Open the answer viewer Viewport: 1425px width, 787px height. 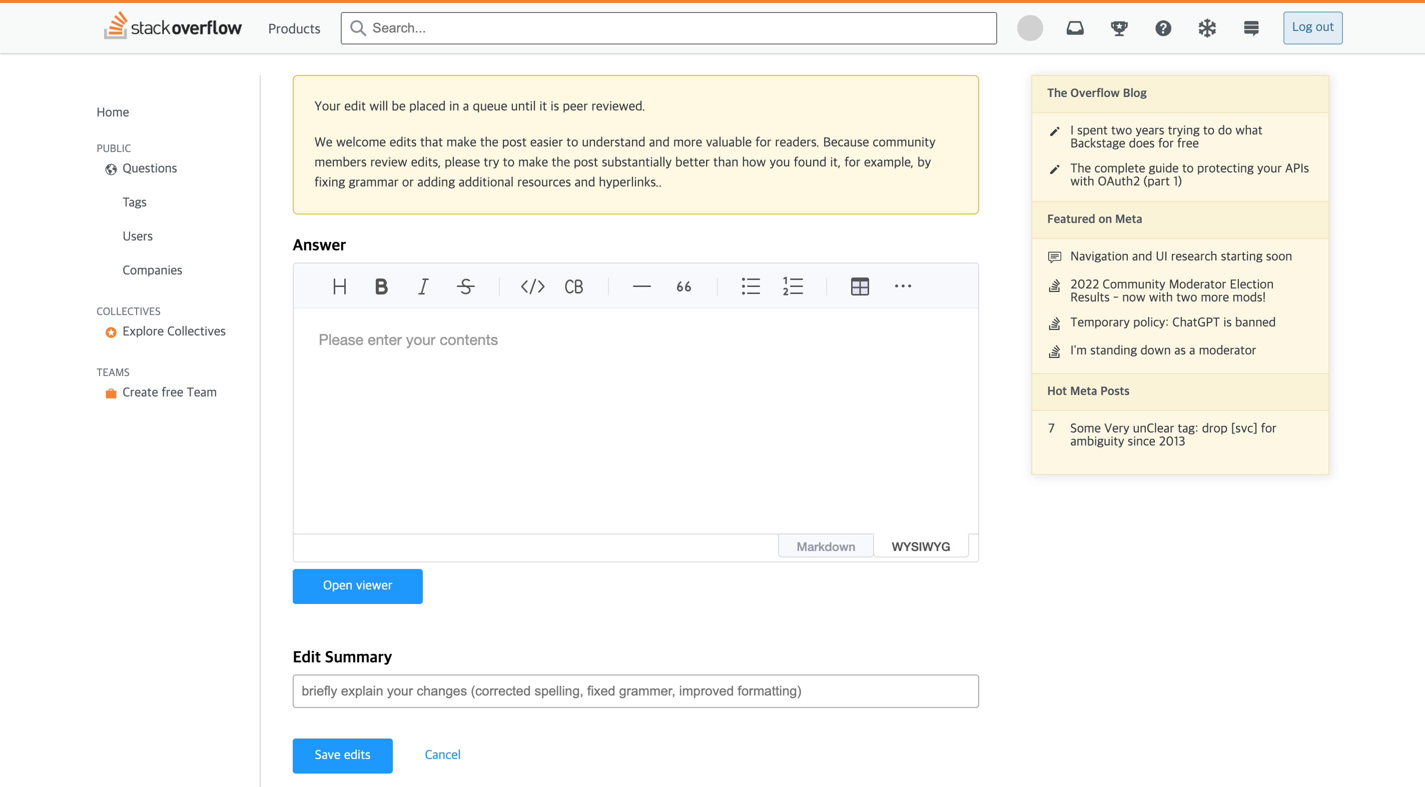coord(357,586)
